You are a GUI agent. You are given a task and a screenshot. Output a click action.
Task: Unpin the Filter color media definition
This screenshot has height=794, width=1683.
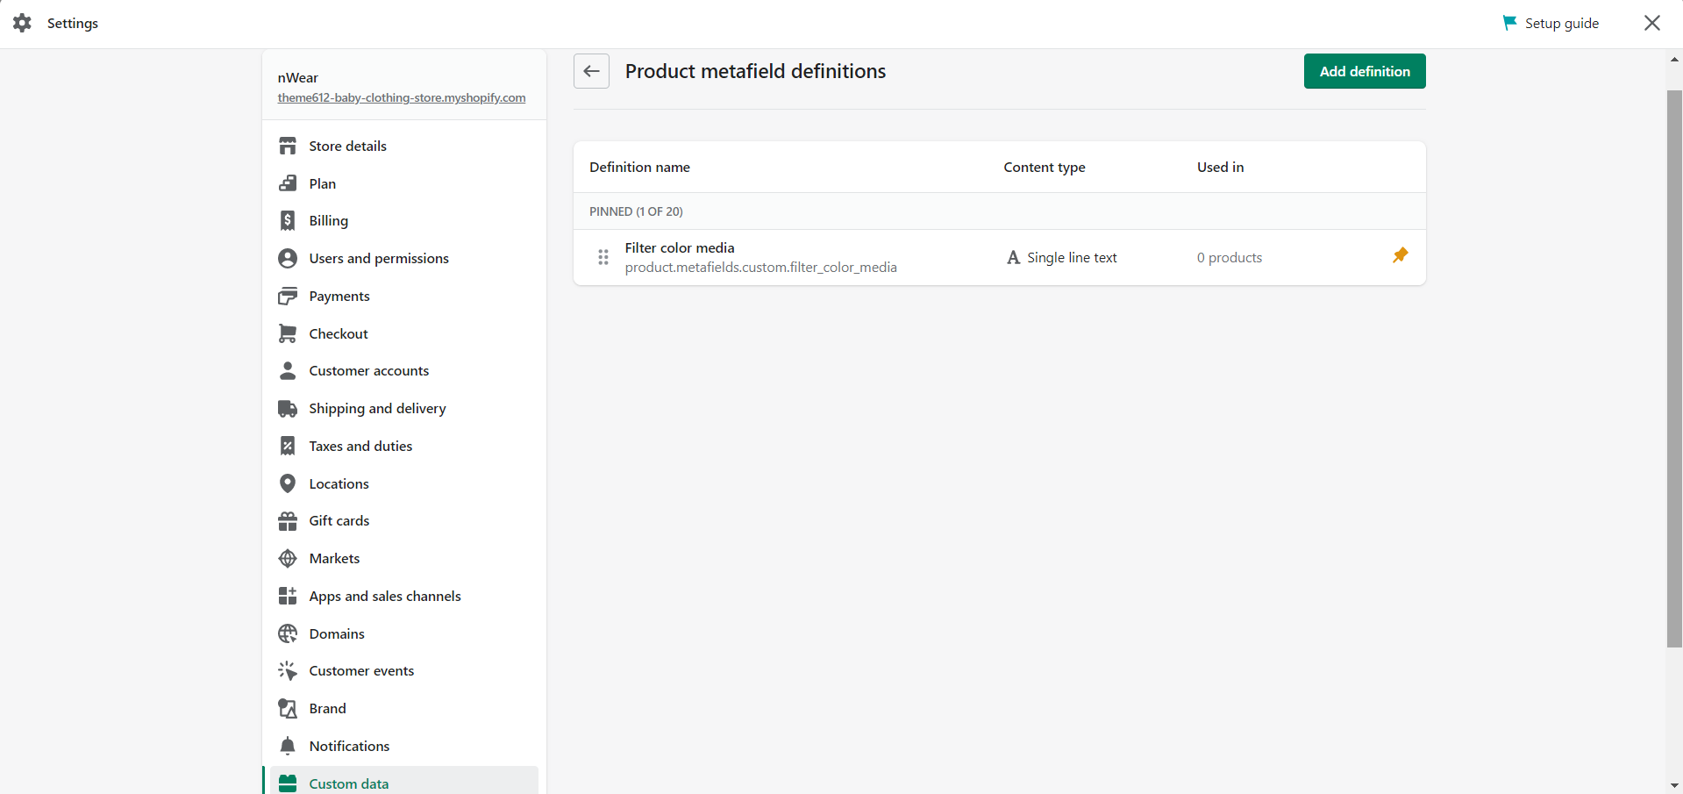pyautogui.click(x=1400, y=255)
